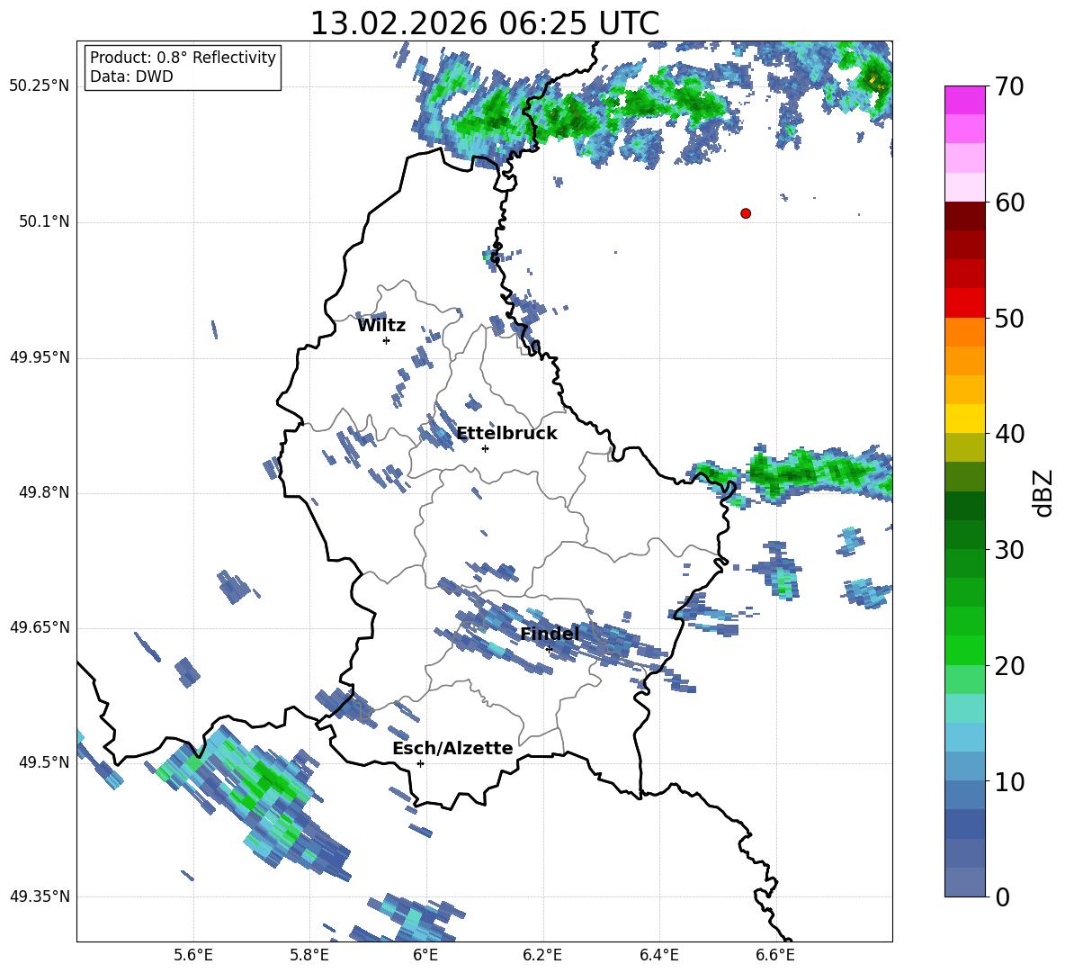
Task: Click the 49.35°N latitude label
Action: pos(40,896)
